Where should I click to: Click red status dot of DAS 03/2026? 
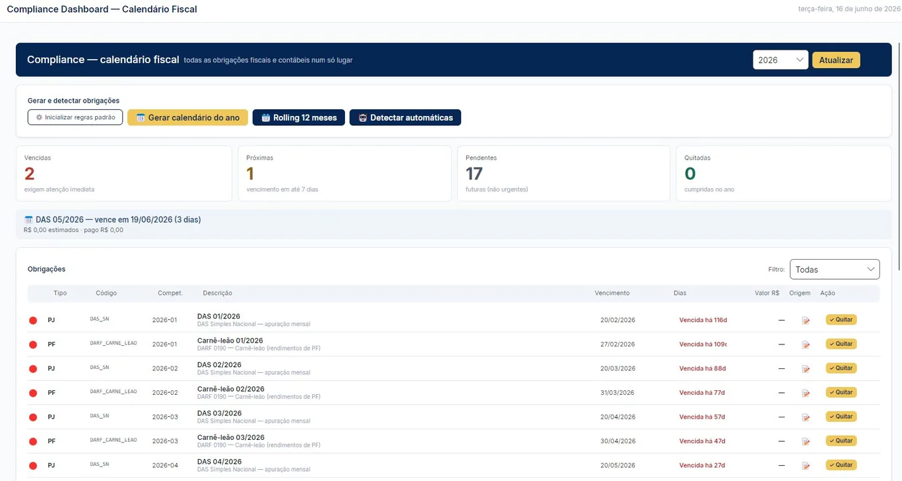point(33,417)
